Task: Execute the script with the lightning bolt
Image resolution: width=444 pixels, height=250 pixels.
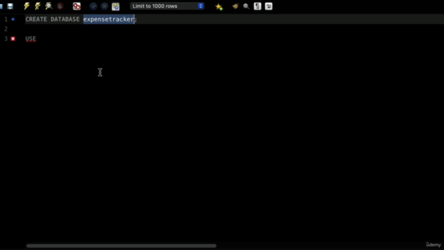Action: [x=26, y=6]
